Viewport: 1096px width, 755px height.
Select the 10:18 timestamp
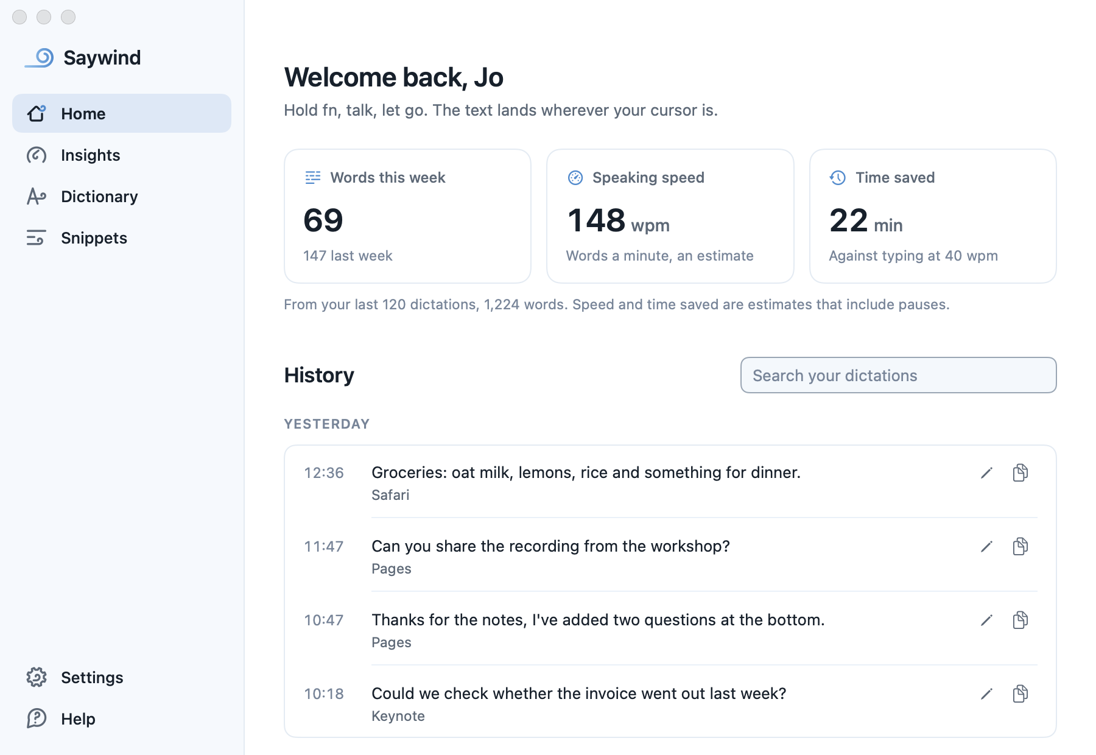point(324,694)
